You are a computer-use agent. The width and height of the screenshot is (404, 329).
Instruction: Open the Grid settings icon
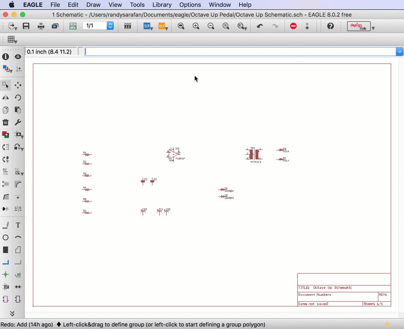click(x=12, y=40)
